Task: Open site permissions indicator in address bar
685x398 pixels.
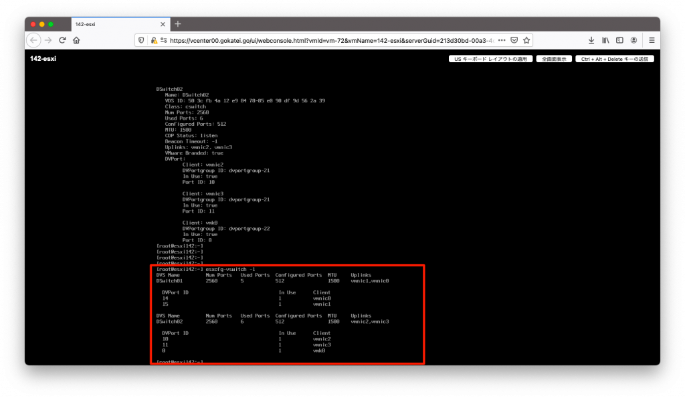Action: 165,40
